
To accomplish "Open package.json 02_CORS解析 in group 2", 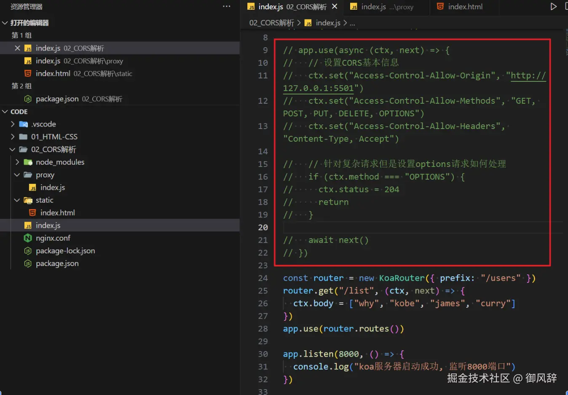I will point(120,99).
